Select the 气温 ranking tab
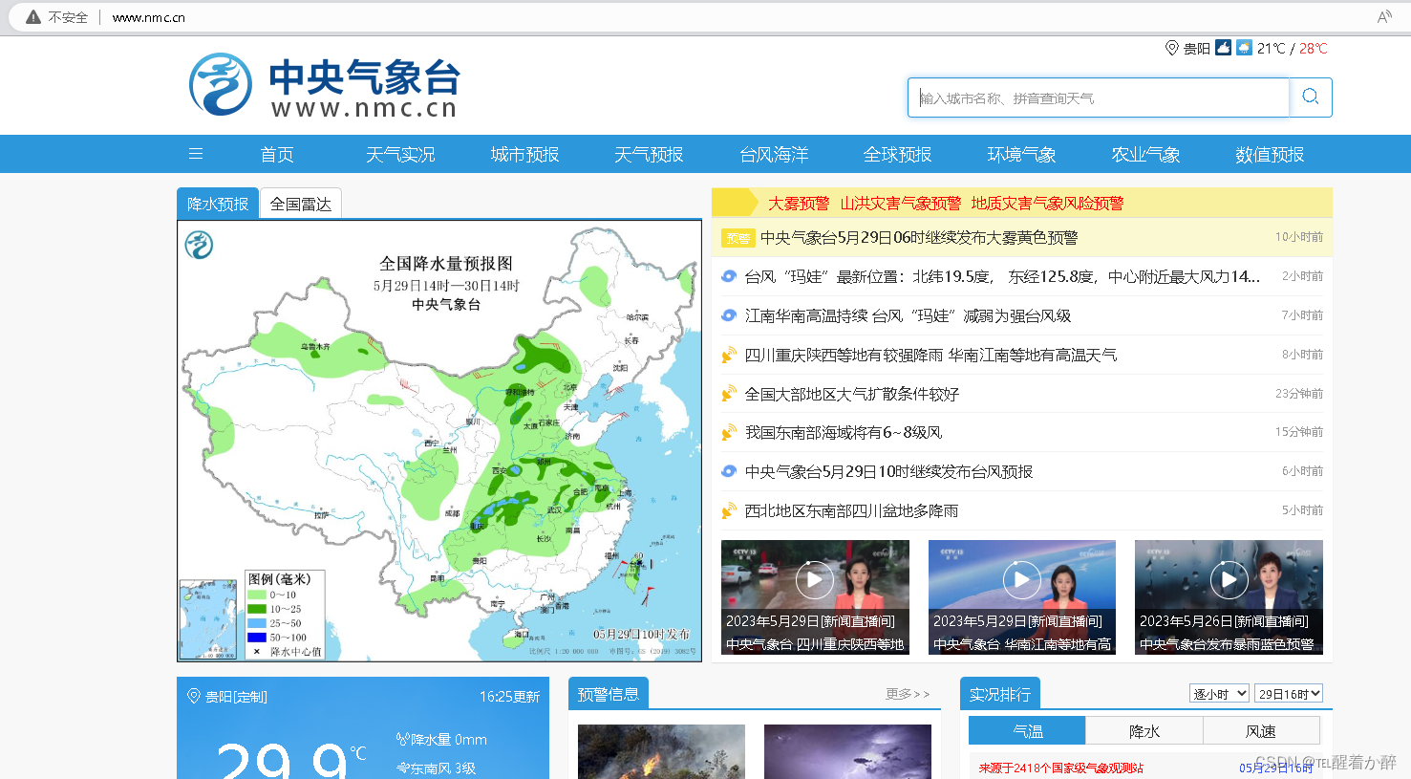 (x=1027, y=730)
